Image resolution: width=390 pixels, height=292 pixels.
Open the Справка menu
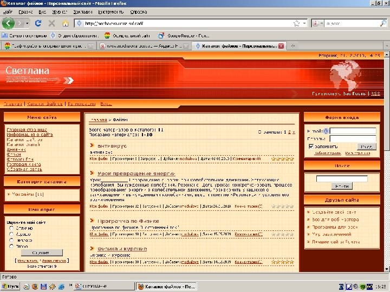(138, 12)
